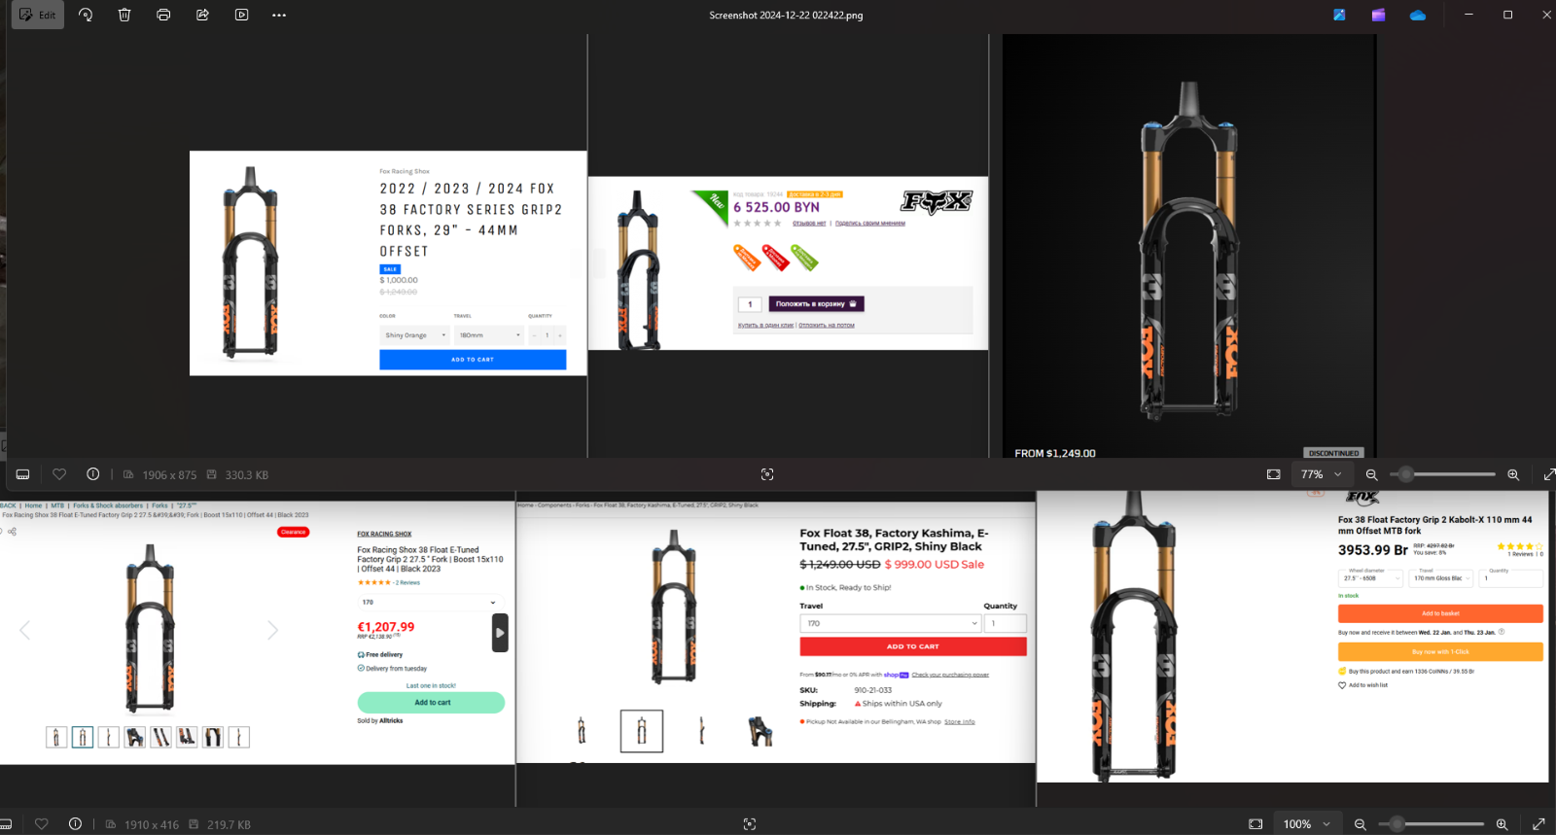The width and height of the screenshot is (1556, 835).
Task: Open the Microsoft Designer icon in the title bar
Action: (x=1339, y=15)
